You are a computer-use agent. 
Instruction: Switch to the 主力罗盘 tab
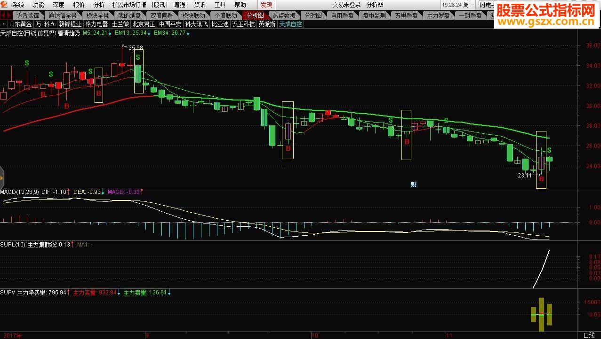(438, 15)
